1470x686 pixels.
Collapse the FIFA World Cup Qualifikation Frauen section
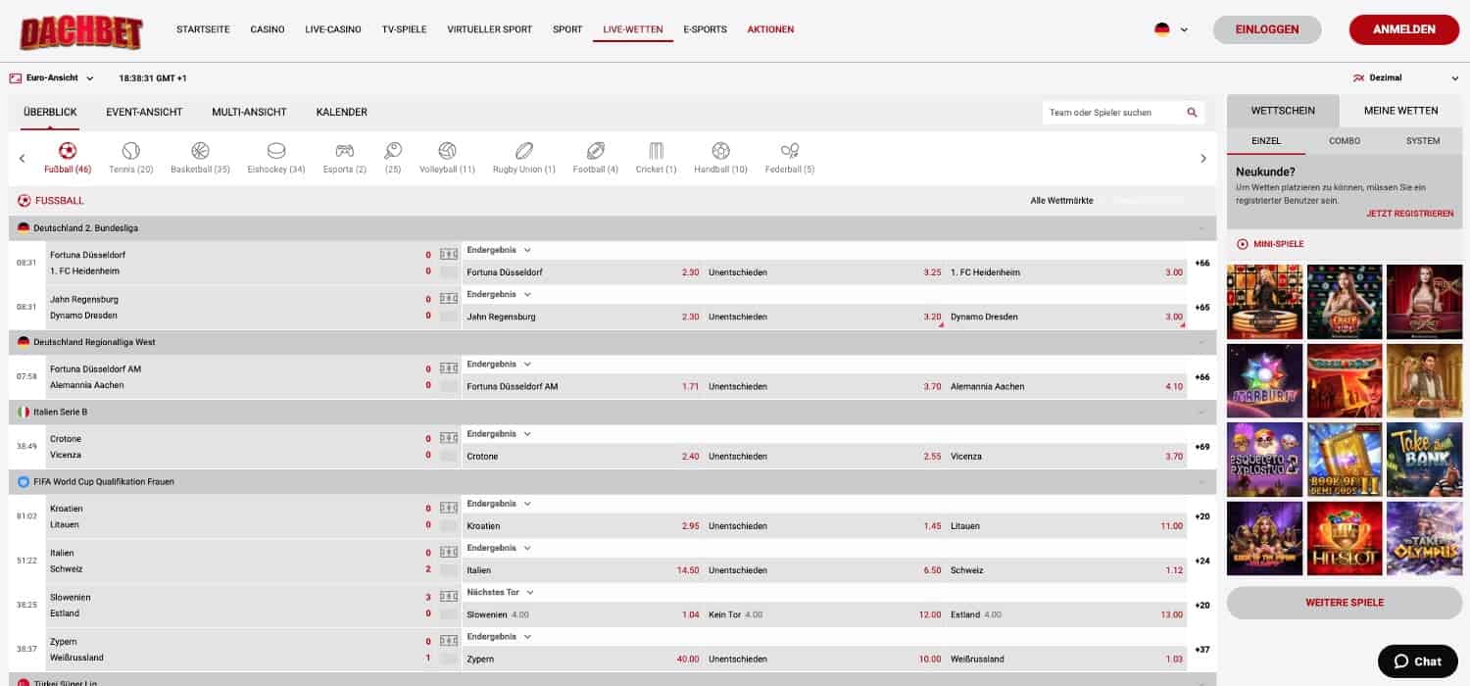coord(1200,482)
